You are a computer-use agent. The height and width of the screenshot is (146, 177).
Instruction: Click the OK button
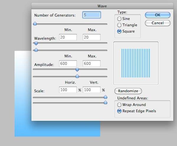[158, 15]
